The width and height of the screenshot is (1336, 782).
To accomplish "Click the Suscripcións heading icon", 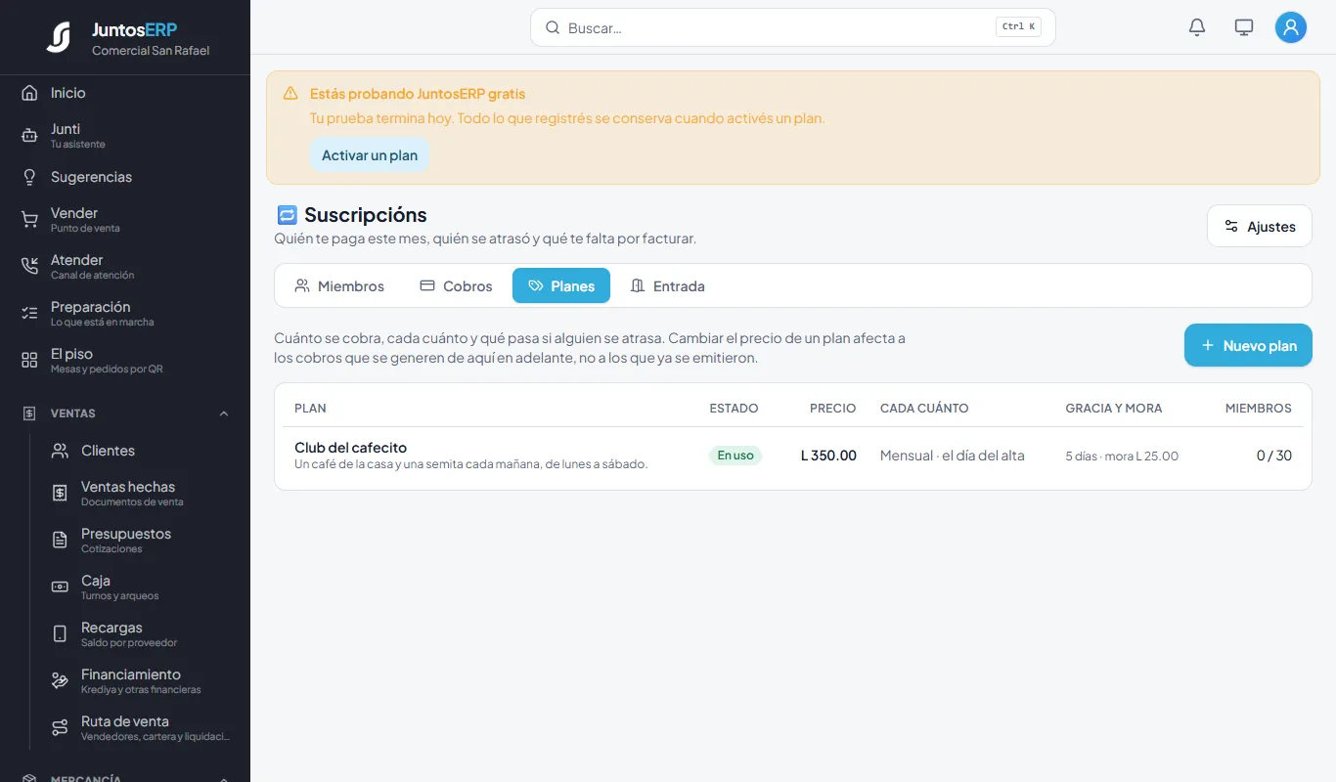I will (x=287, y=215).
